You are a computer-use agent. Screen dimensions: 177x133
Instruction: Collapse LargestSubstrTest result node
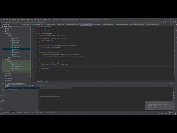point(5,88)
